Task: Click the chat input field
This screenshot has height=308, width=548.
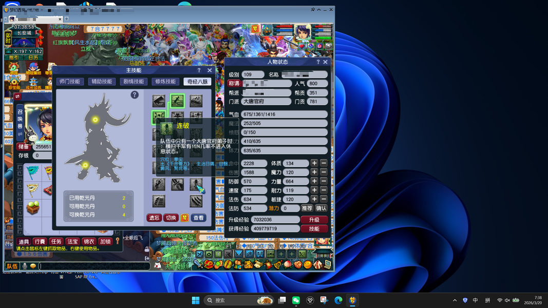Action: click(x=95, y=266)
